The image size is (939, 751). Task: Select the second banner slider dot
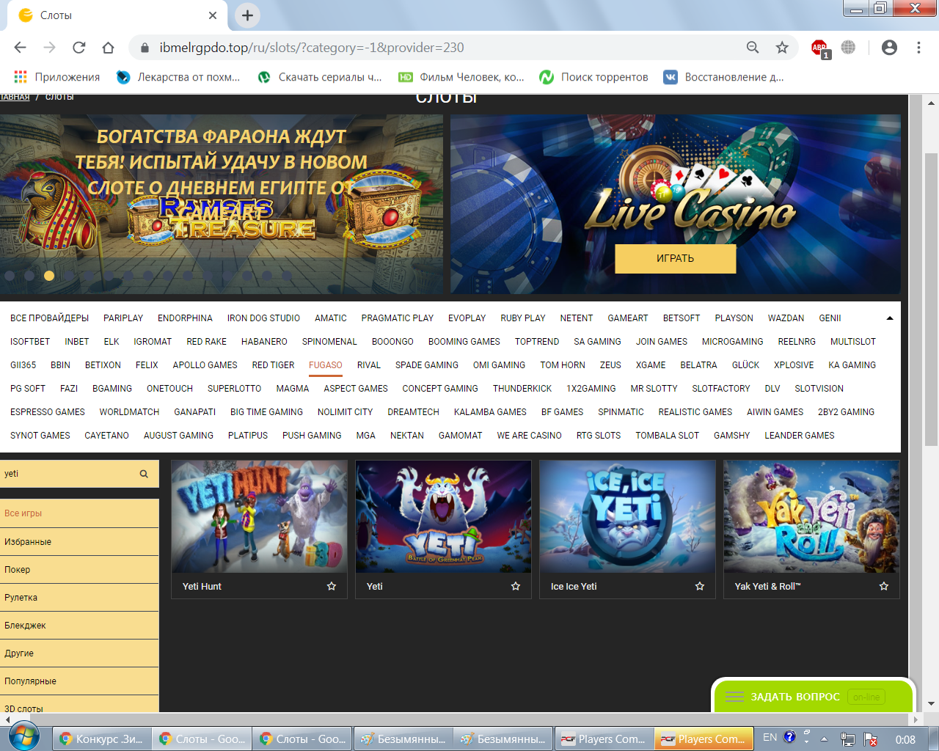(29, 276)
